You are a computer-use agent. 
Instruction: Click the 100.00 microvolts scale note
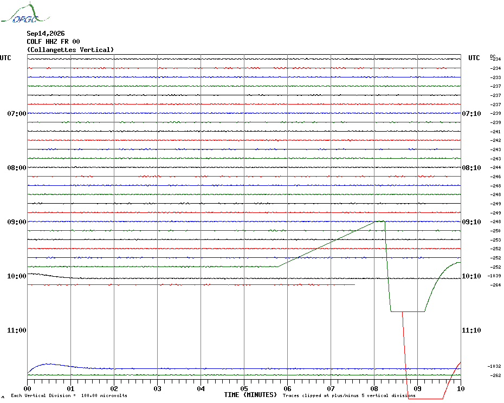pyautogui.click(x=104, y=395)
